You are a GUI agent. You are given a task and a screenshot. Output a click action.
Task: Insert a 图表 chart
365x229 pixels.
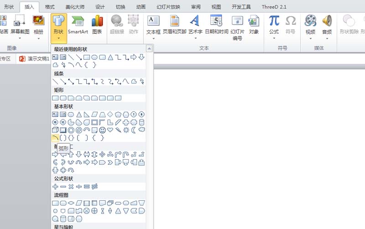point(97,25)
